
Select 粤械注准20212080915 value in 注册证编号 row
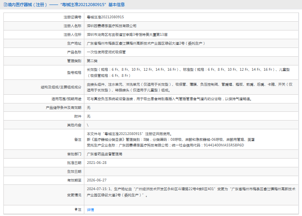pos(105,17)
